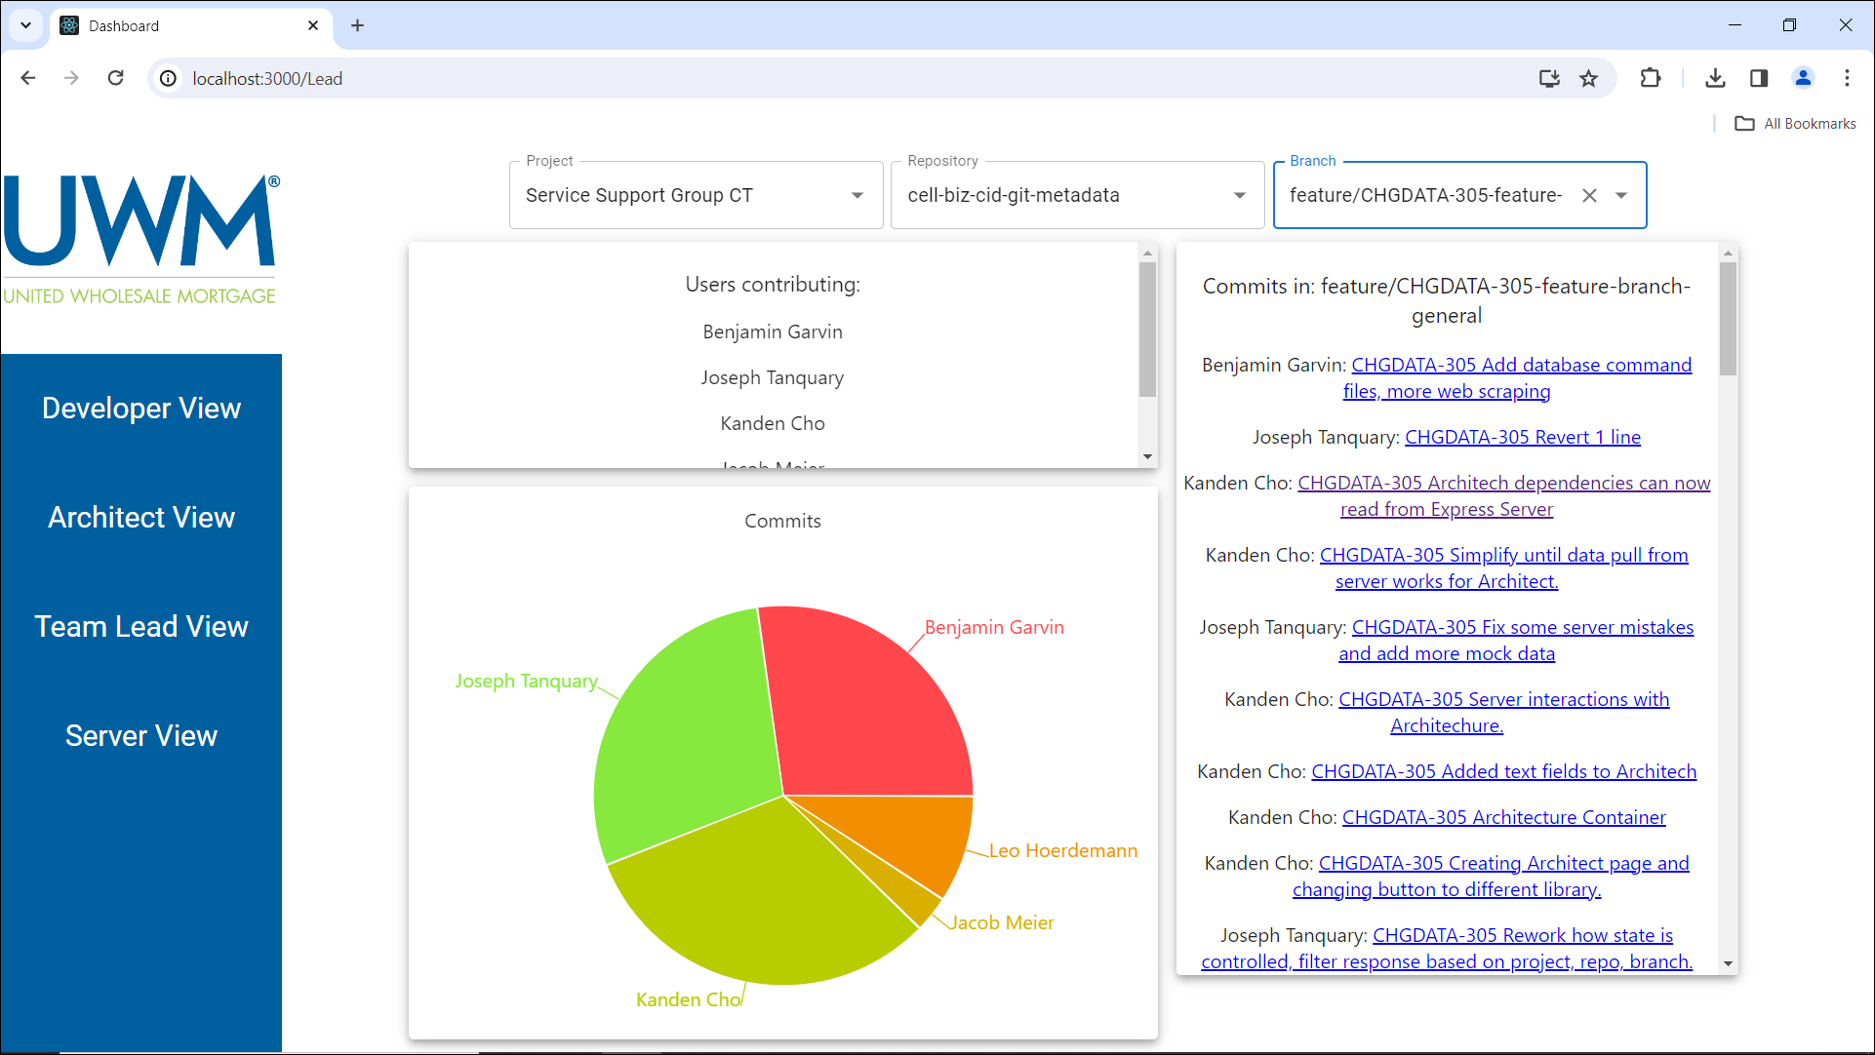Bookmark this page with the star icon
The image size is (1875, 1055).
(x=1589, y=78)
